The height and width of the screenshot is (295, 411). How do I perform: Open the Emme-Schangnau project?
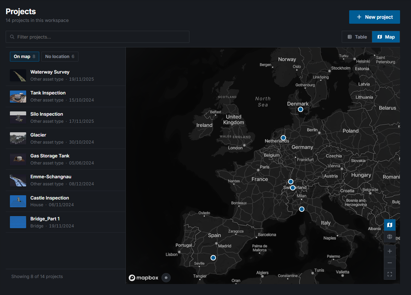coord(65,180)
